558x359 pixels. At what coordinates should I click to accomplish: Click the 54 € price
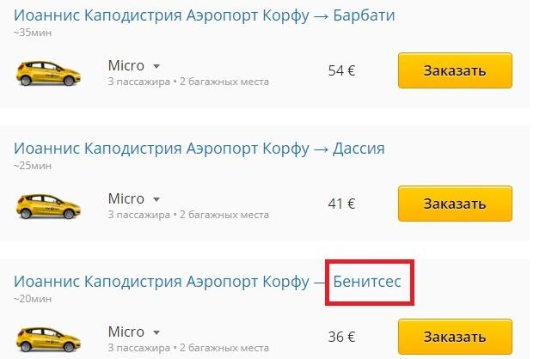coord(341,70)
